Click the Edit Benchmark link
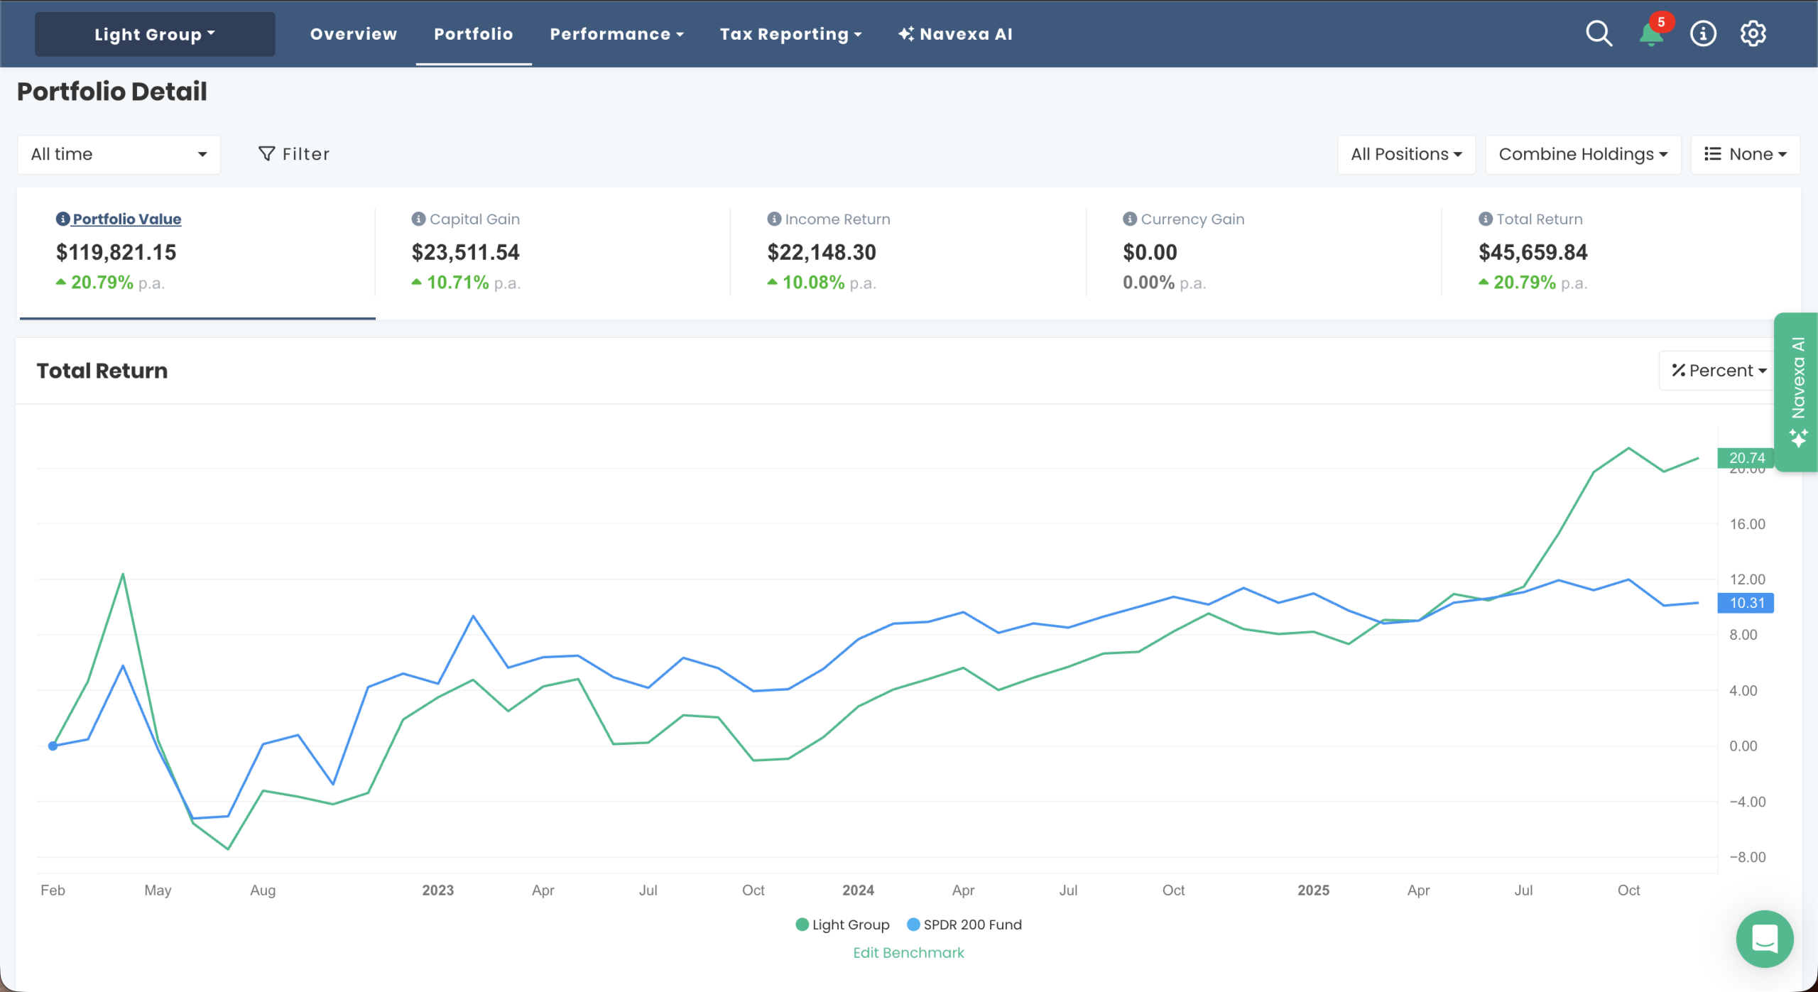1818x992 pixels. click(908, 953)
